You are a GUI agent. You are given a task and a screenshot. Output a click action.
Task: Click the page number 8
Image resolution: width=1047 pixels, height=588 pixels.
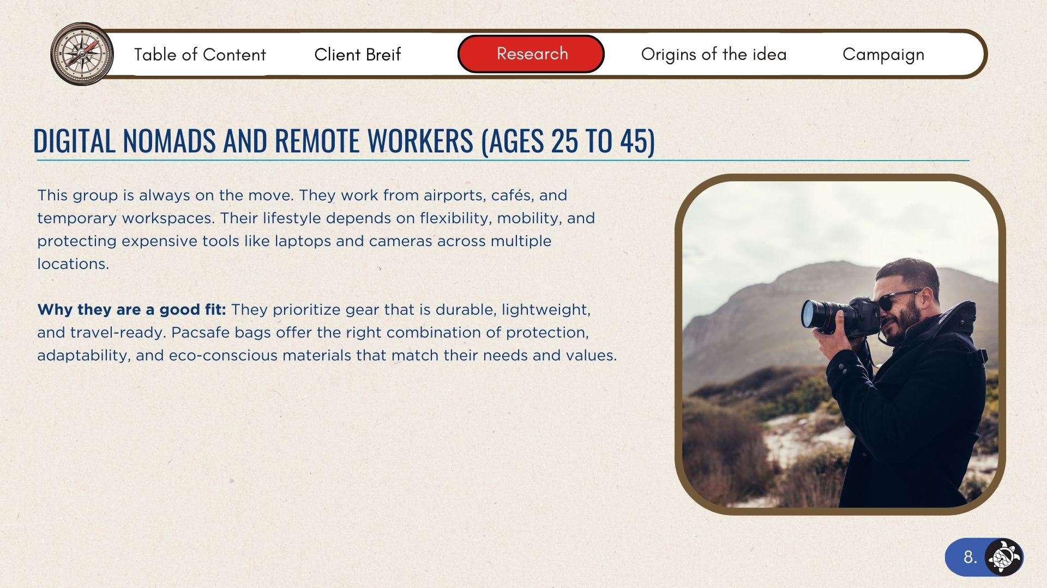[970, 557]
